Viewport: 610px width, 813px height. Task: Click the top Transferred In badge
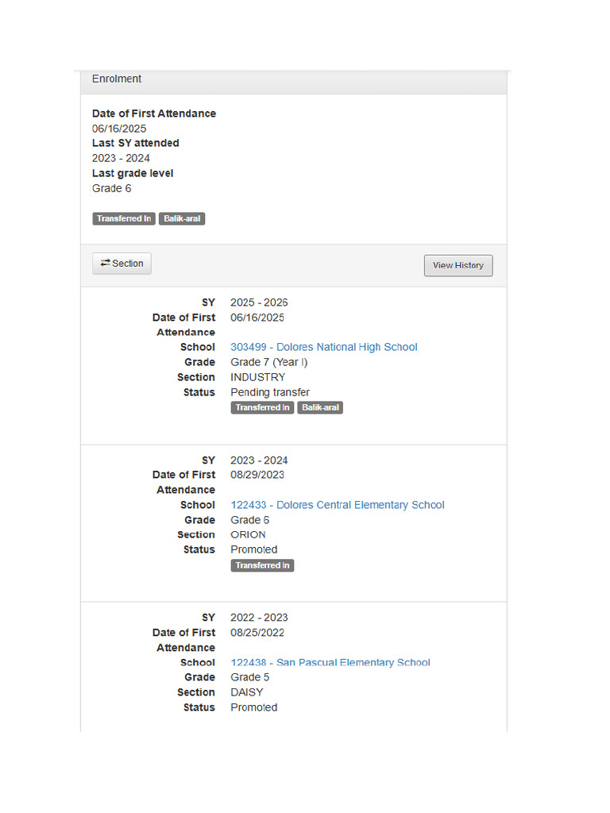point(124,219)
